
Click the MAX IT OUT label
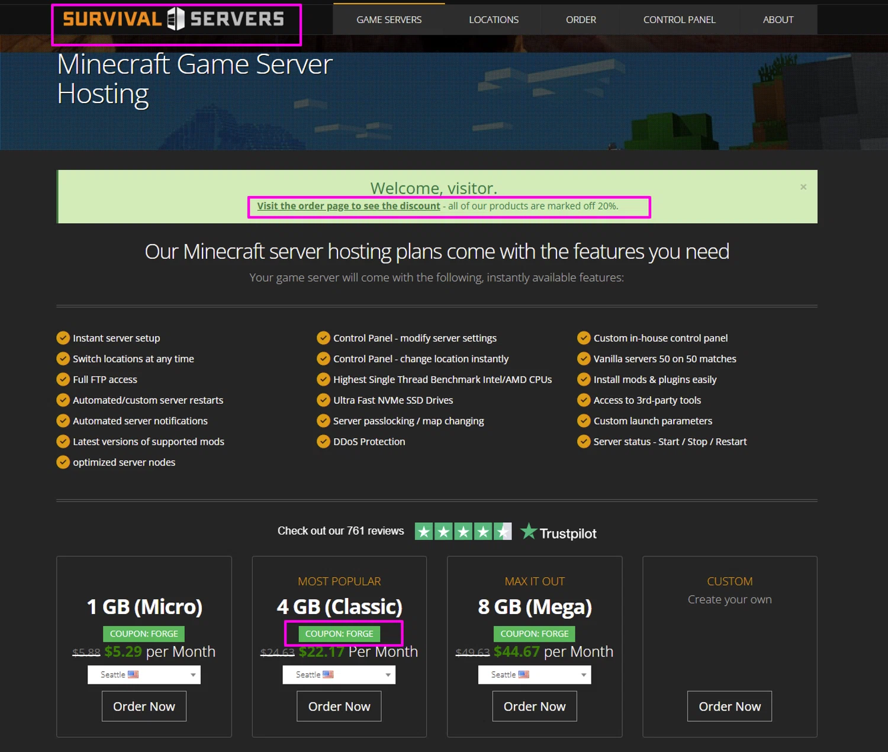click(x=535, y=581)
